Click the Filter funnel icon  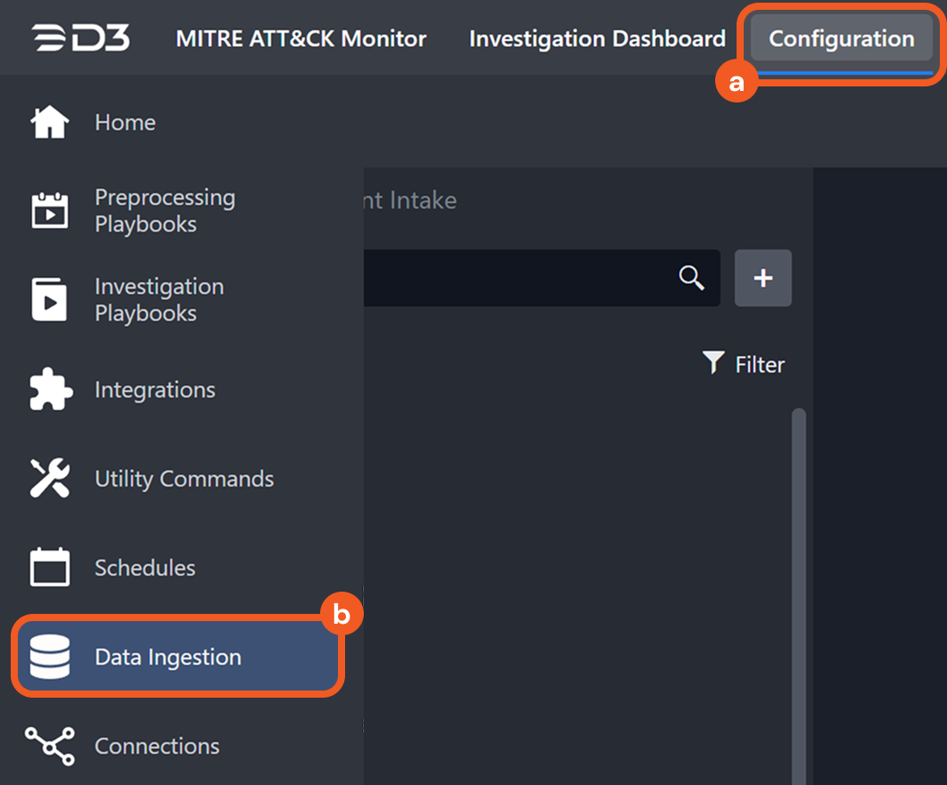(713, 363)
